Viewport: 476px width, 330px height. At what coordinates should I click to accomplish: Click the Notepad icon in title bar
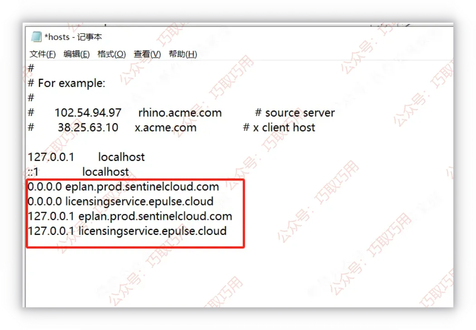click(x=36, y=37)
